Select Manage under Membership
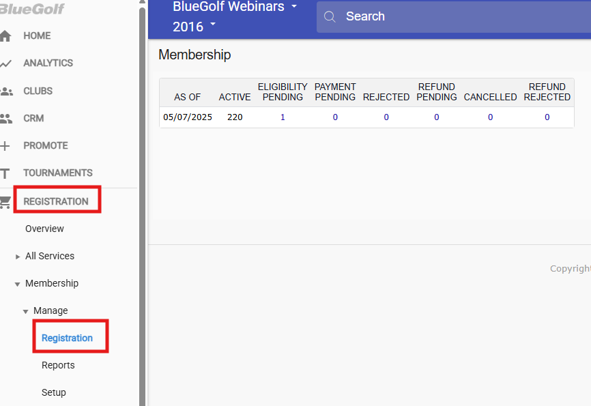This screenshot has height=406, width=591. coord(51,310)
